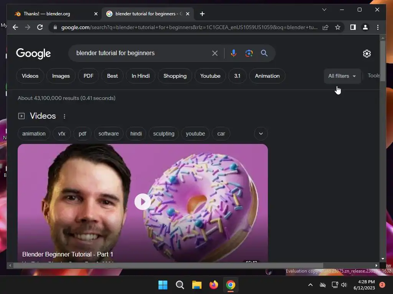Apply the Best search filter
This screenshot has height=294, width=393.
112,76
